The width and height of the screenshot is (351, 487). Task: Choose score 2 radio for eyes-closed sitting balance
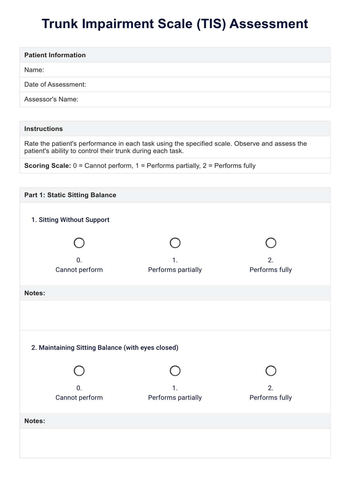pos(271,371)
